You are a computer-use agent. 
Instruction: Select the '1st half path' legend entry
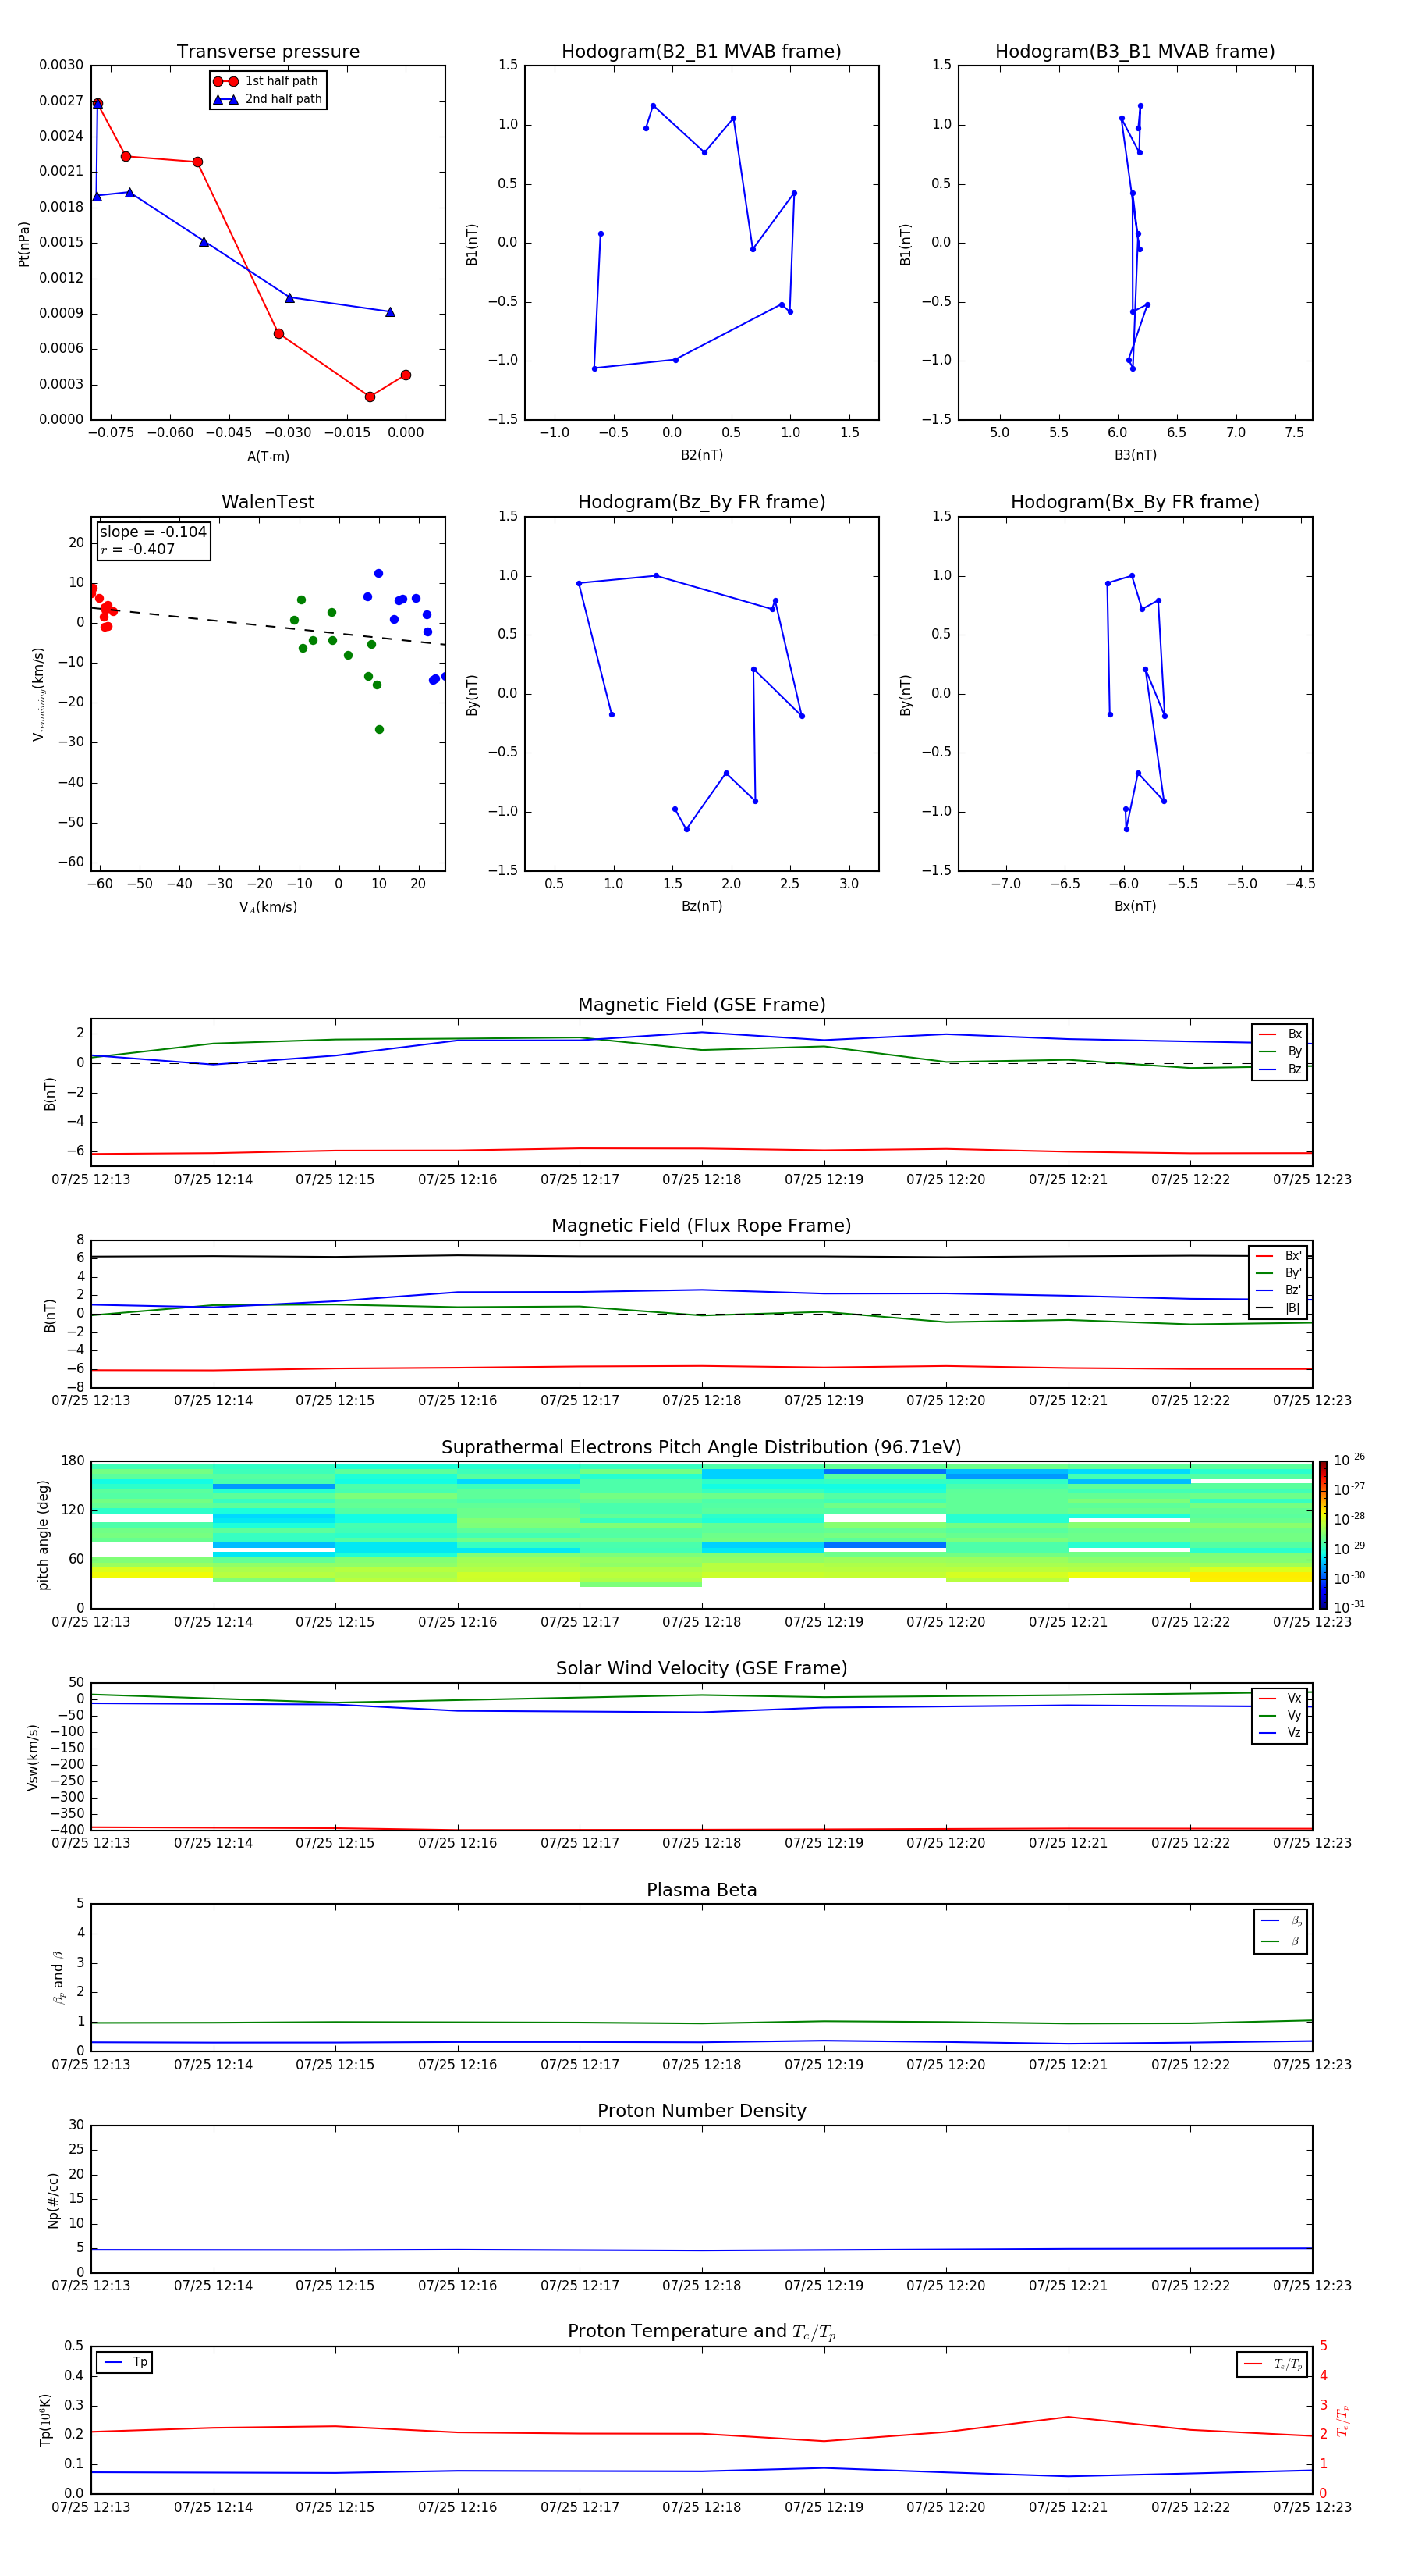click(x=268, y=81)
